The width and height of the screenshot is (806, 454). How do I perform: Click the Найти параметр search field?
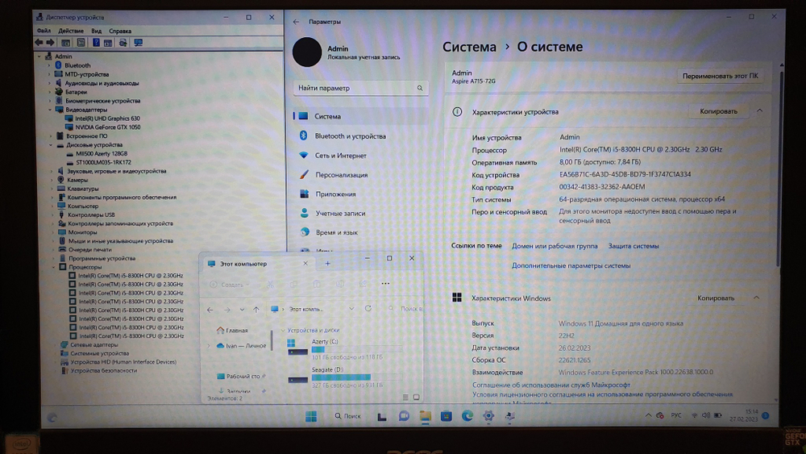pos(360,88)
